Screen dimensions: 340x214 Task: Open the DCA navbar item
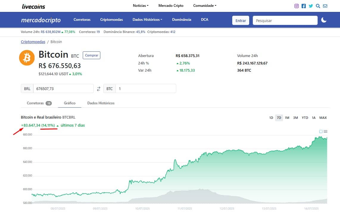pyautogui.click(x=205, y=20)
